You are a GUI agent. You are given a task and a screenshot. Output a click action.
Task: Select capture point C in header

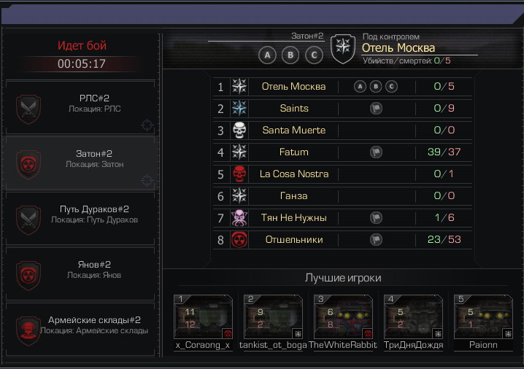[x=314, y=55]
